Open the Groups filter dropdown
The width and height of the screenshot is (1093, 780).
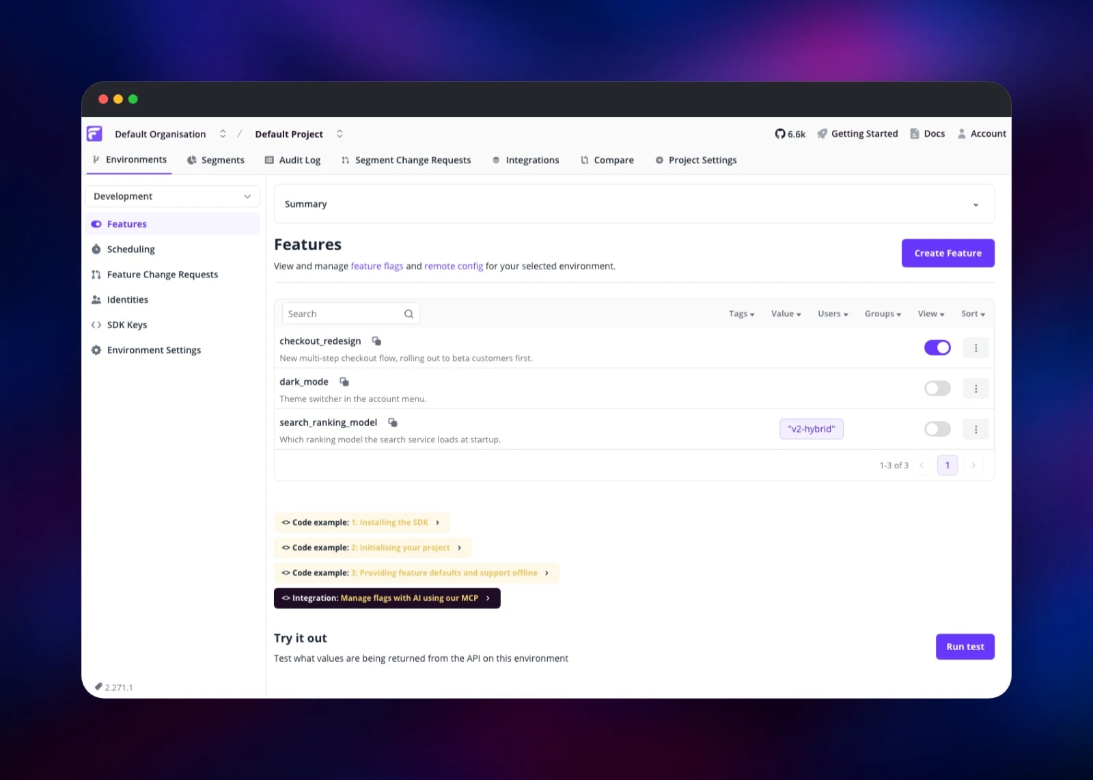point(883,314)
